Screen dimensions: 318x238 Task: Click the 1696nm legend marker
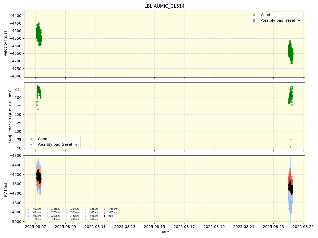coord(85,219)
